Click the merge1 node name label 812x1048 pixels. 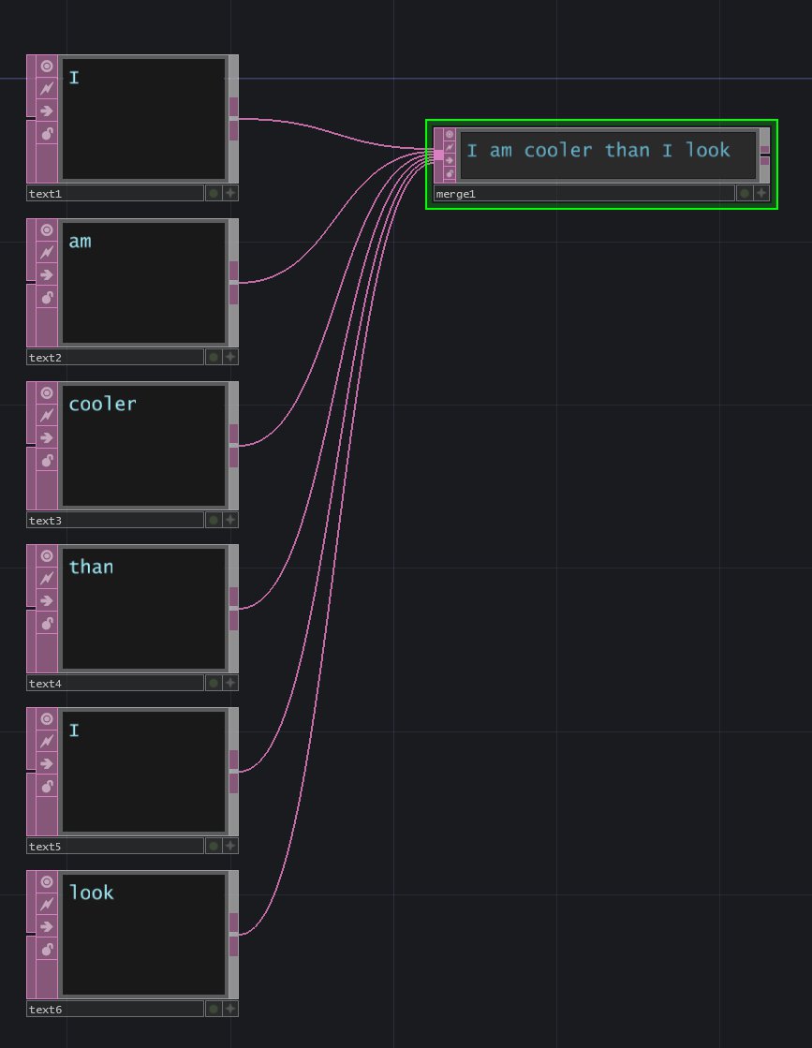coord(583,194)
